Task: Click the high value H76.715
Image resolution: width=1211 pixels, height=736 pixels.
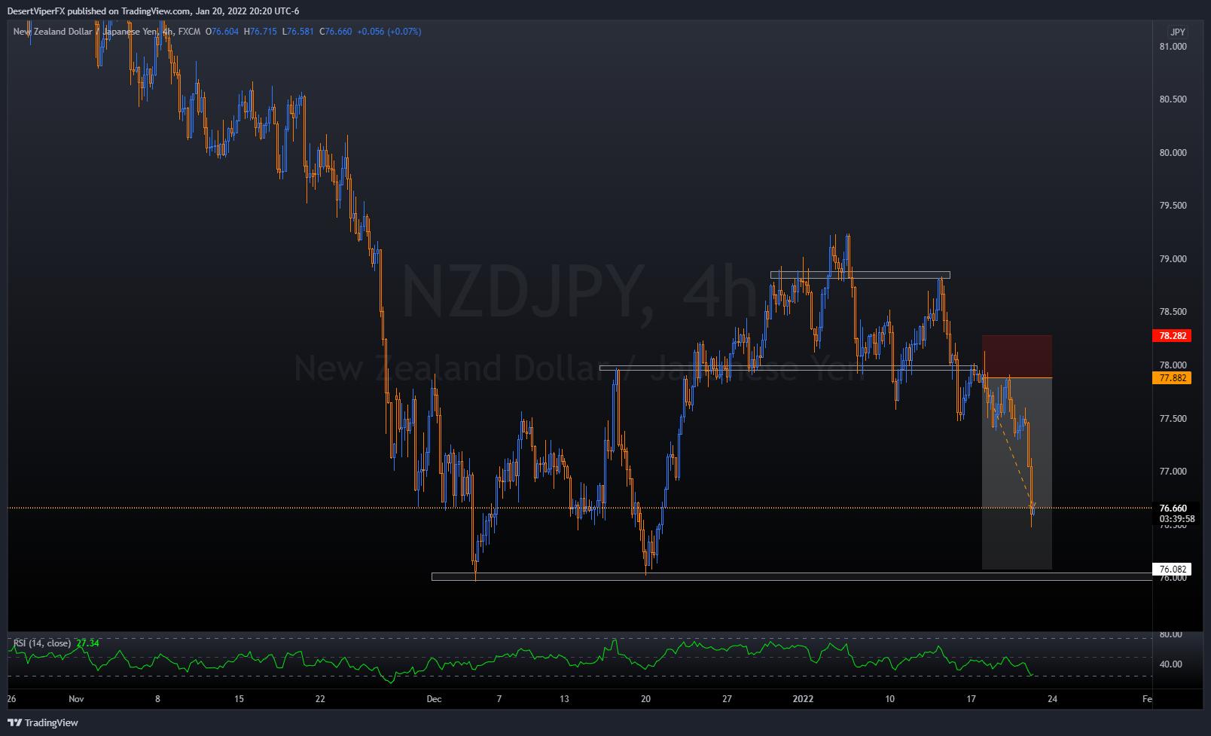Action: click(x=261, y=32)
